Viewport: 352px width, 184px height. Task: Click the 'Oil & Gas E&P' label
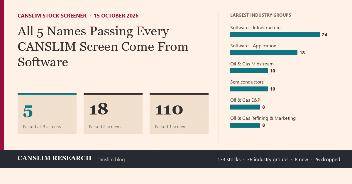coord(245,100)
